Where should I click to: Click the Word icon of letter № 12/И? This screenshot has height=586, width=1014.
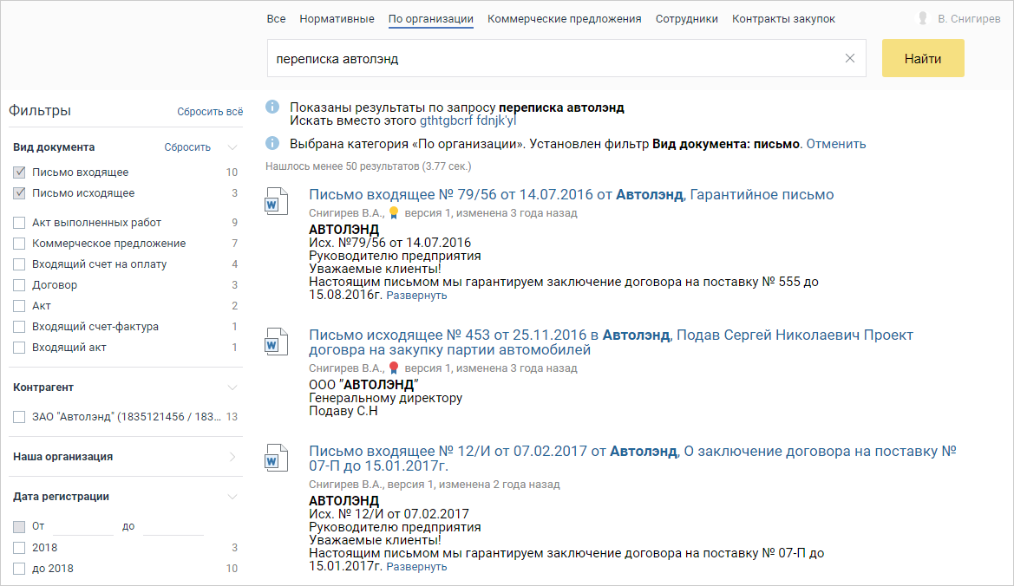(275, 459)
